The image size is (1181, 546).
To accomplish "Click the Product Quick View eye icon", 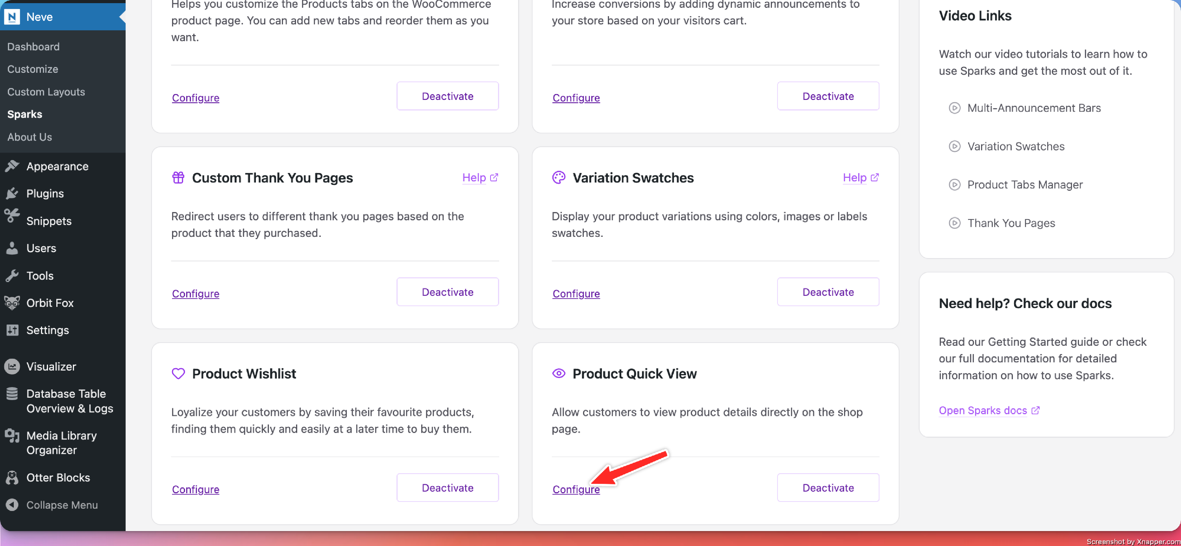I will click(x=558, y=373).
